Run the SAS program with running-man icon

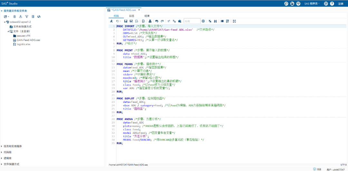pyautogui.click(x=111, y=21)
